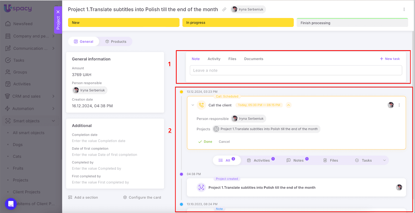415x213 pixels.
Task: Cancel the scheduled call
Action: click(x=224, y=142)
